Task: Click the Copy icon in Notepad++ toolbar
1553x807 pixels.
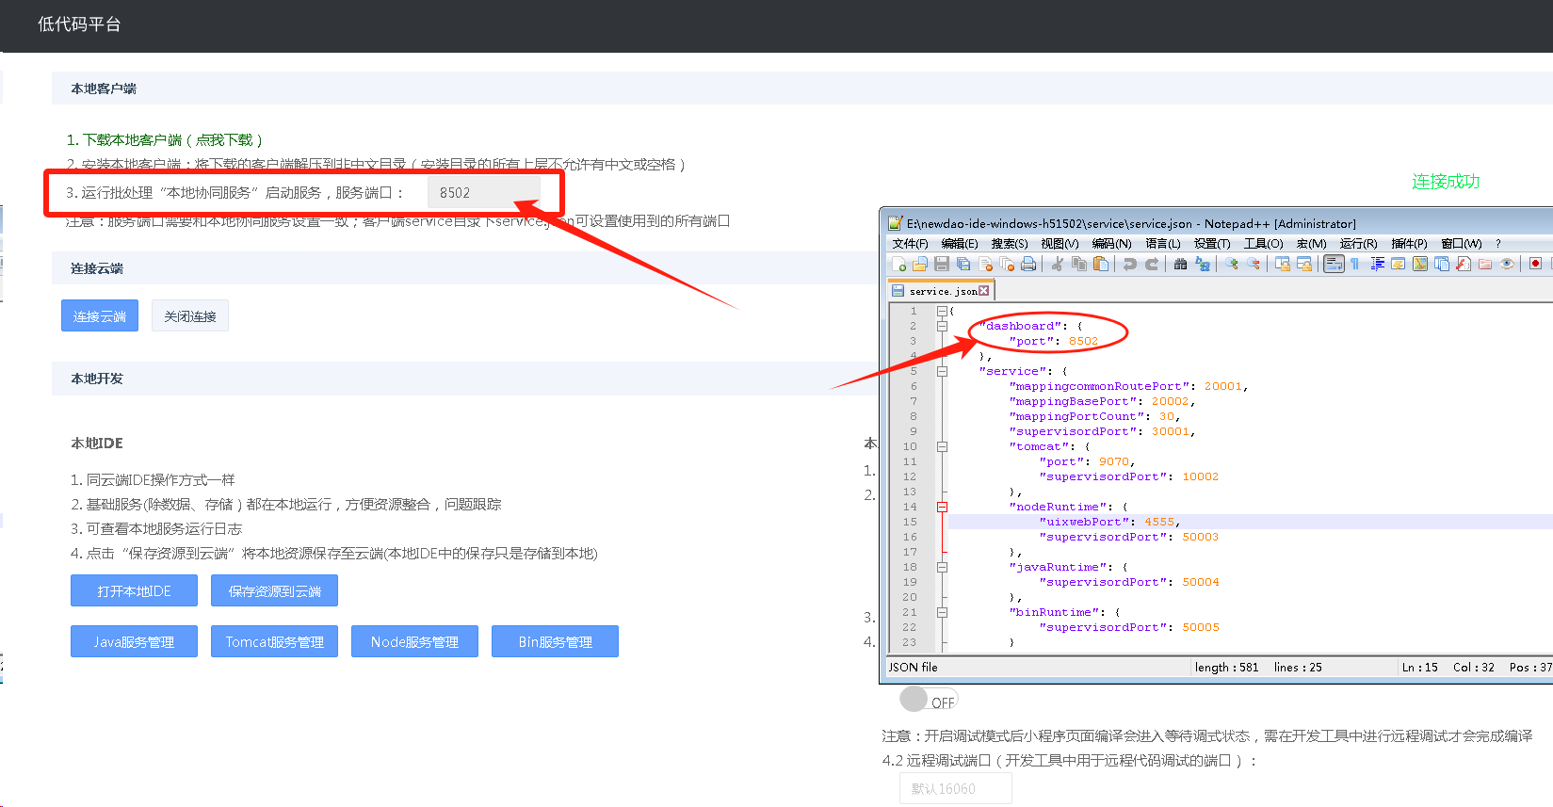Action: [1079, 264]
